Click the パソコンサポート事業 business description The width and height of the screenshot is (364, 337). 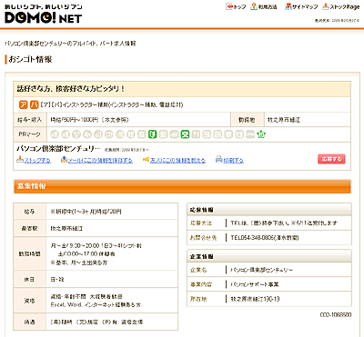tap(255, 284)
